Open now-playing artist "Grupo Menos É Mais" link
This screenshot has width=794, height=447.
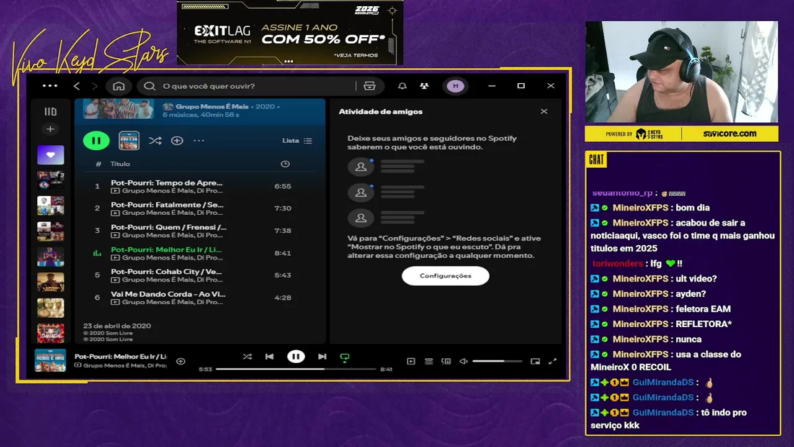pos(124,365)
